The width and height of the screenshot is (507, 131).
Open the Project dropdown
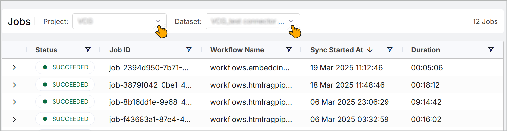coord(120,21)
